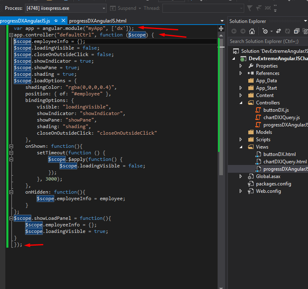Select chartDXJQuery.html in Views
This screenshot has height=289, width=308.
tap(285, 162)
